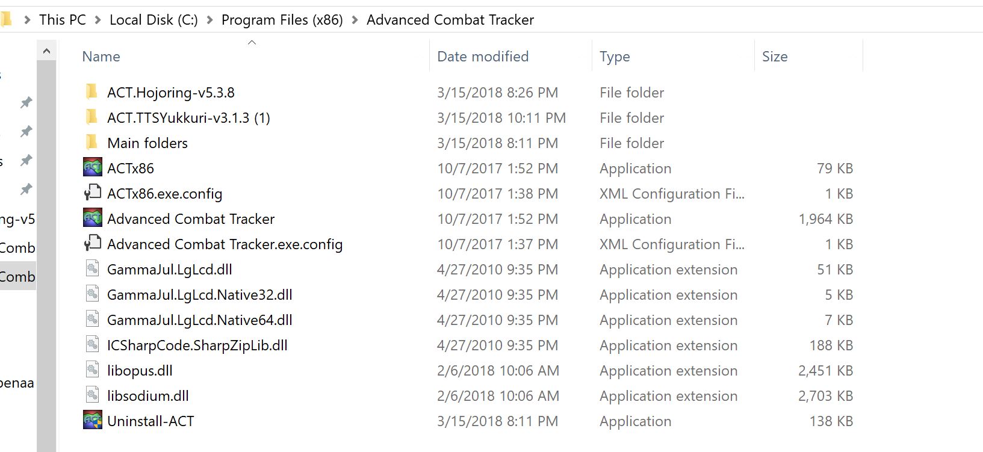Click the scrollbar up arrow

tap(46, 50)
